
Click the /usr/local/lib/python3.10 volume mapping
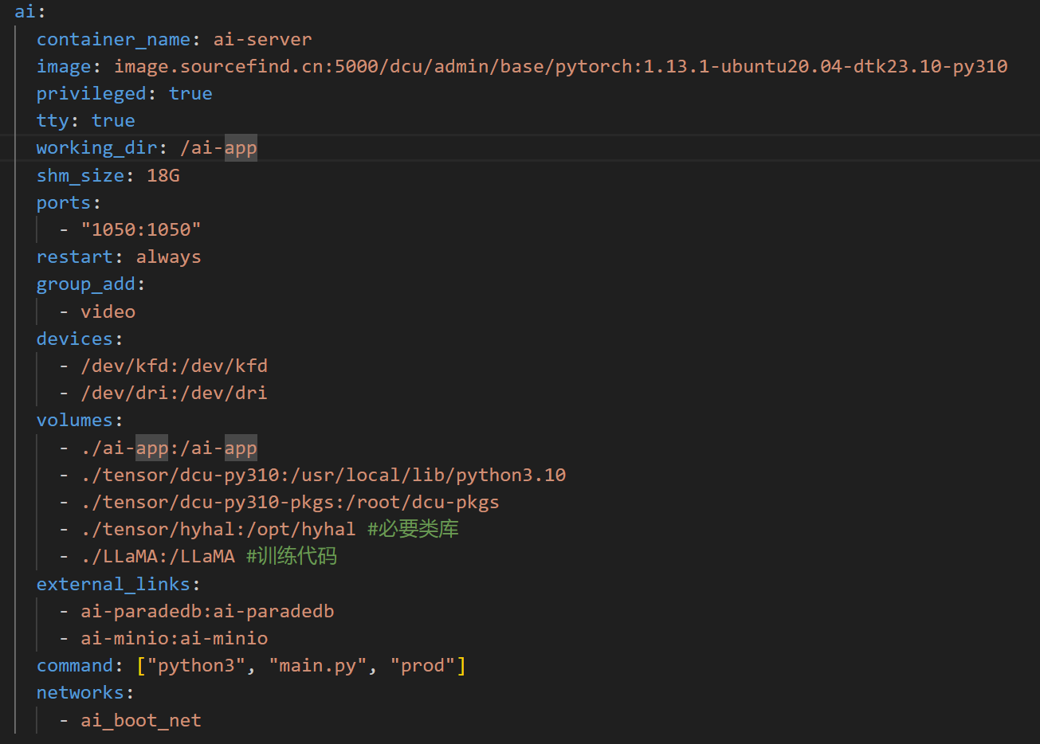pyautogui.click(x=323, y=475)
